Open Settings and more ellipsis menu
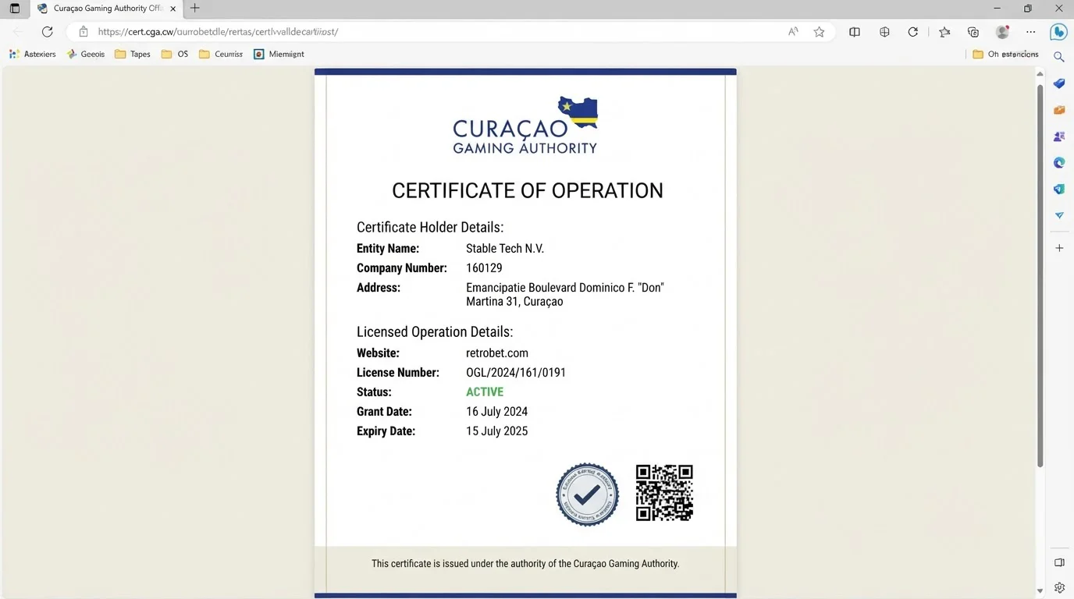Image resolution: width=1074 pixels, height=599 pixels. coord(1031,32)
